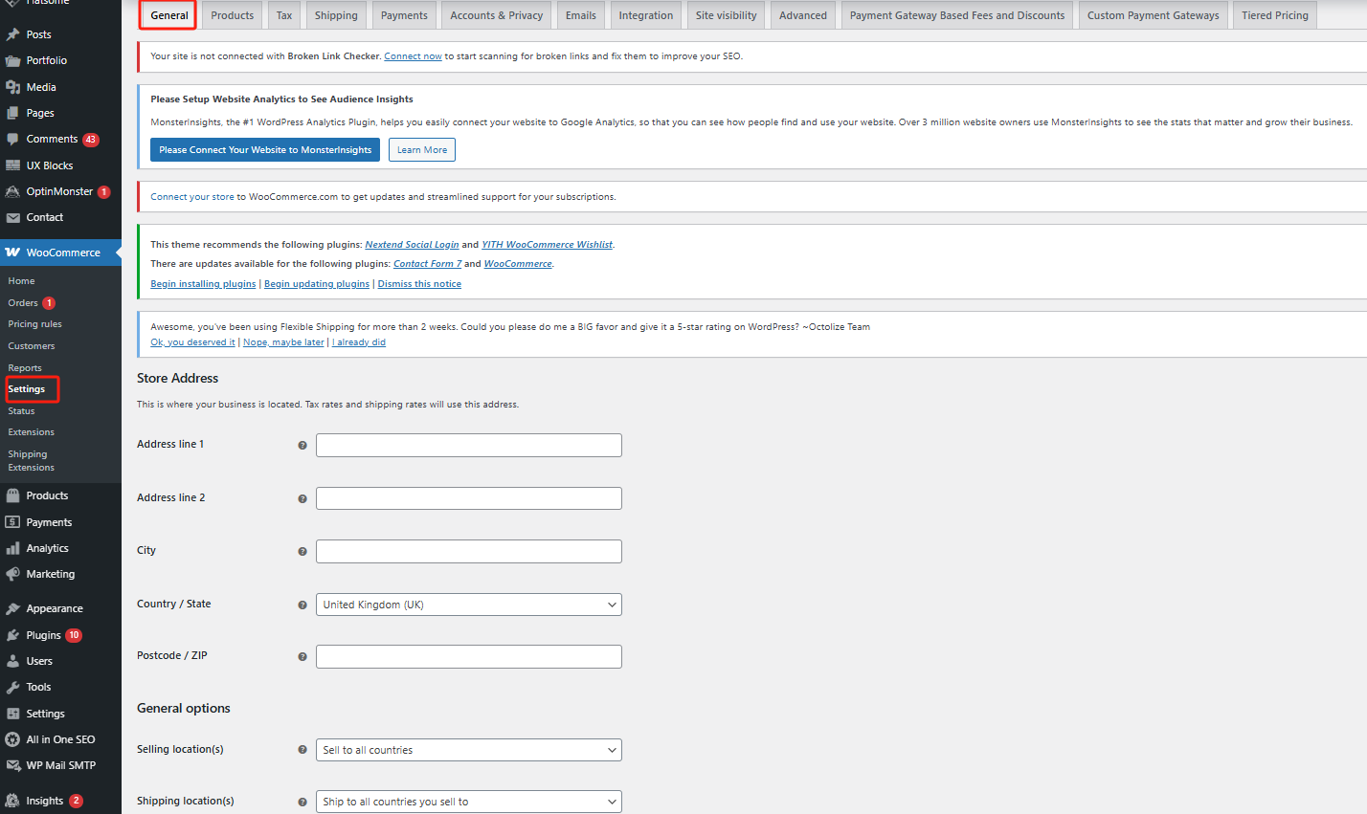Open the Analytics section
Image resolution: width=1367 pixels, height=814 pixels.
coord(46,547)
